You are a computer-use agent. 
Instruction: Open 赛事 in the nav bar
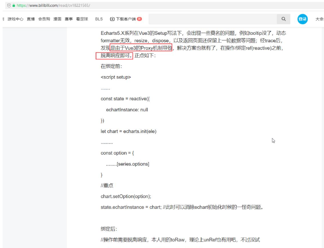[x=68, y=19]
